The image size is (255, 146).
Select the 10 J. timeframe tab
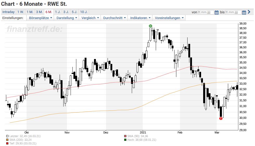(x=84, y=12)
